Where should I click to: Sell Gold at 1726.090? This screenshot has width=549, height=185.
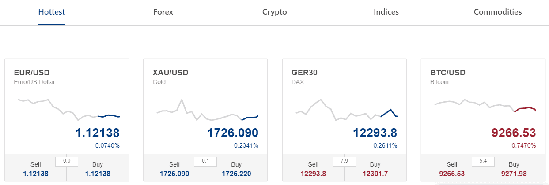tap(174, 169)
